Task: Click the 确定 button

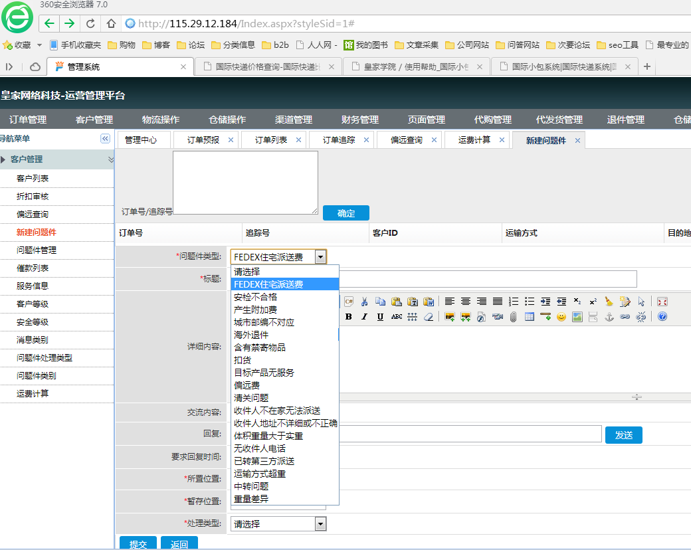Action: [x=346, y=213]
